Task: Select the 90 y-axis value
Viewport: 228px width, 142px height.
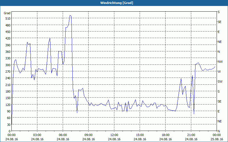Action: click(9, 111)
